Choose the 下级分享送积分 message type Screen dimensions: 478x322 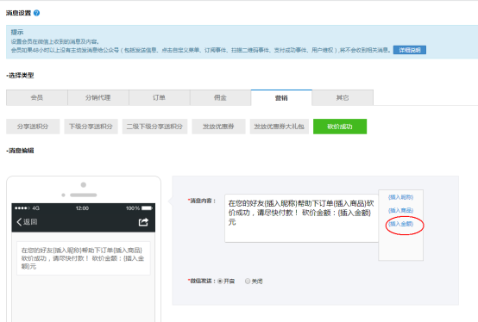pyautogui.click(x=91, y=127)
